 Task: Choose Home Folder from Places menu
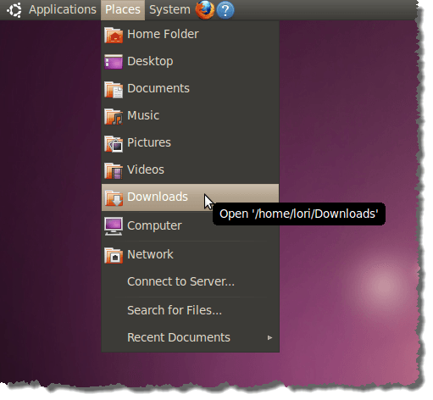coord(190,35)
